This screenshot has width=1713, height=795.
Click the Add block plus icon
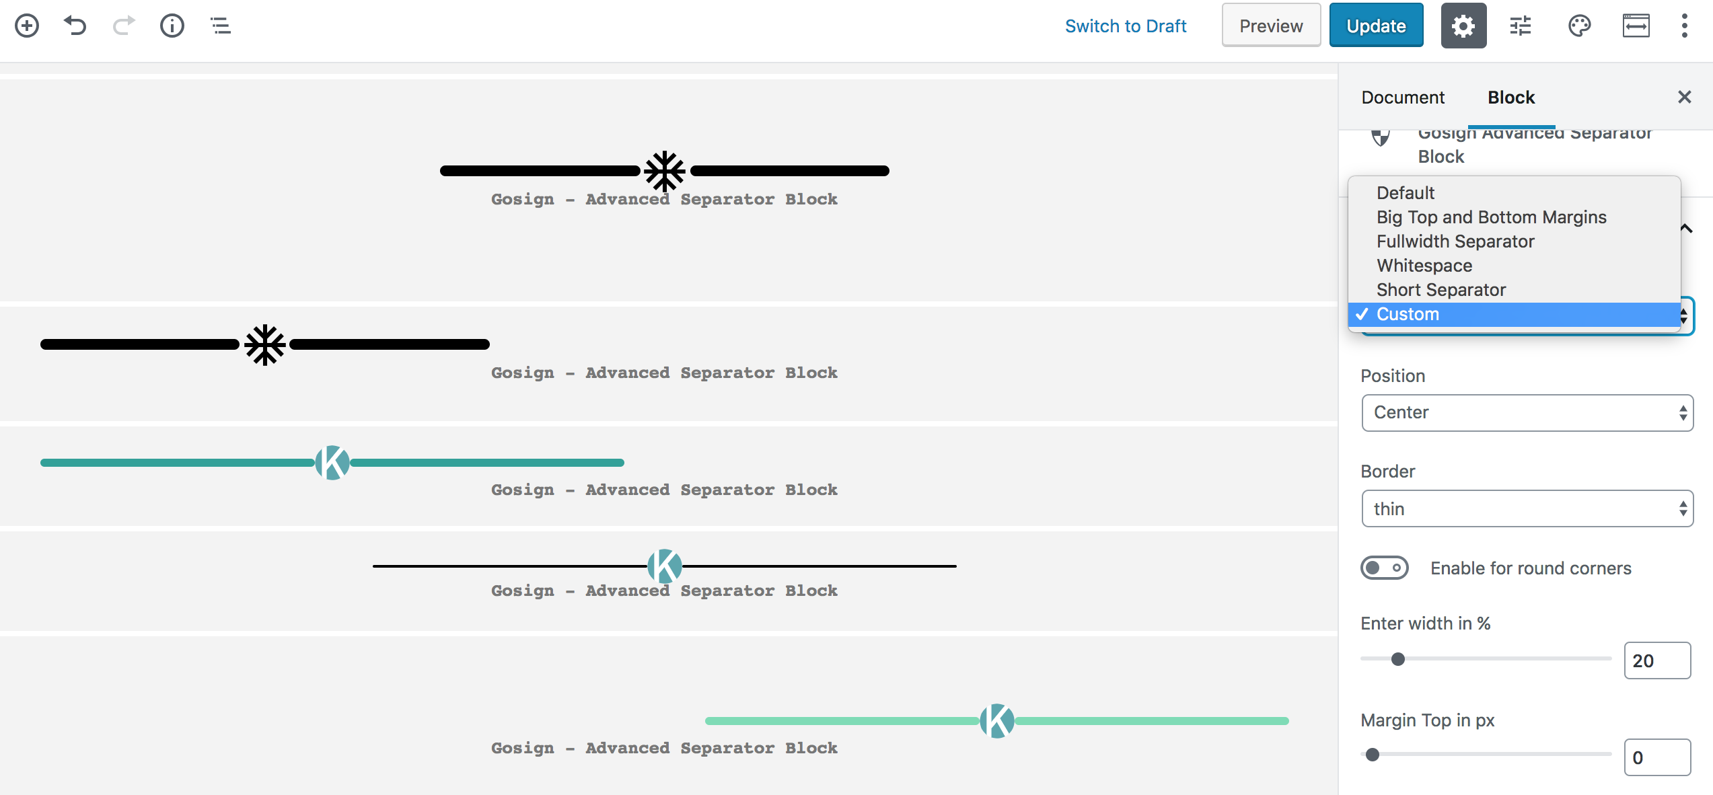[x=27, y=26]
